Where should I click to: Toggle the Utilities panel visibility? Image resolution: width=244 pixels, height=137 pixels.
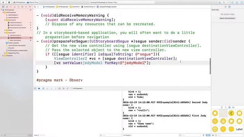(x=241, y=3)
